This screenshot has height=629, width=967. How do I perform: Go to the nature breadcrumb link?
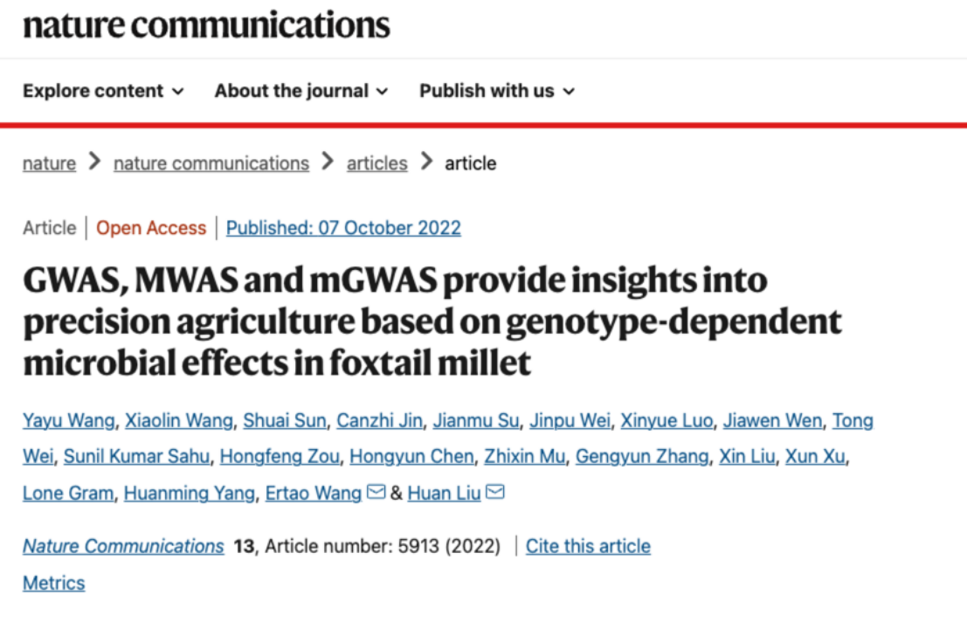tap(49, 163)
